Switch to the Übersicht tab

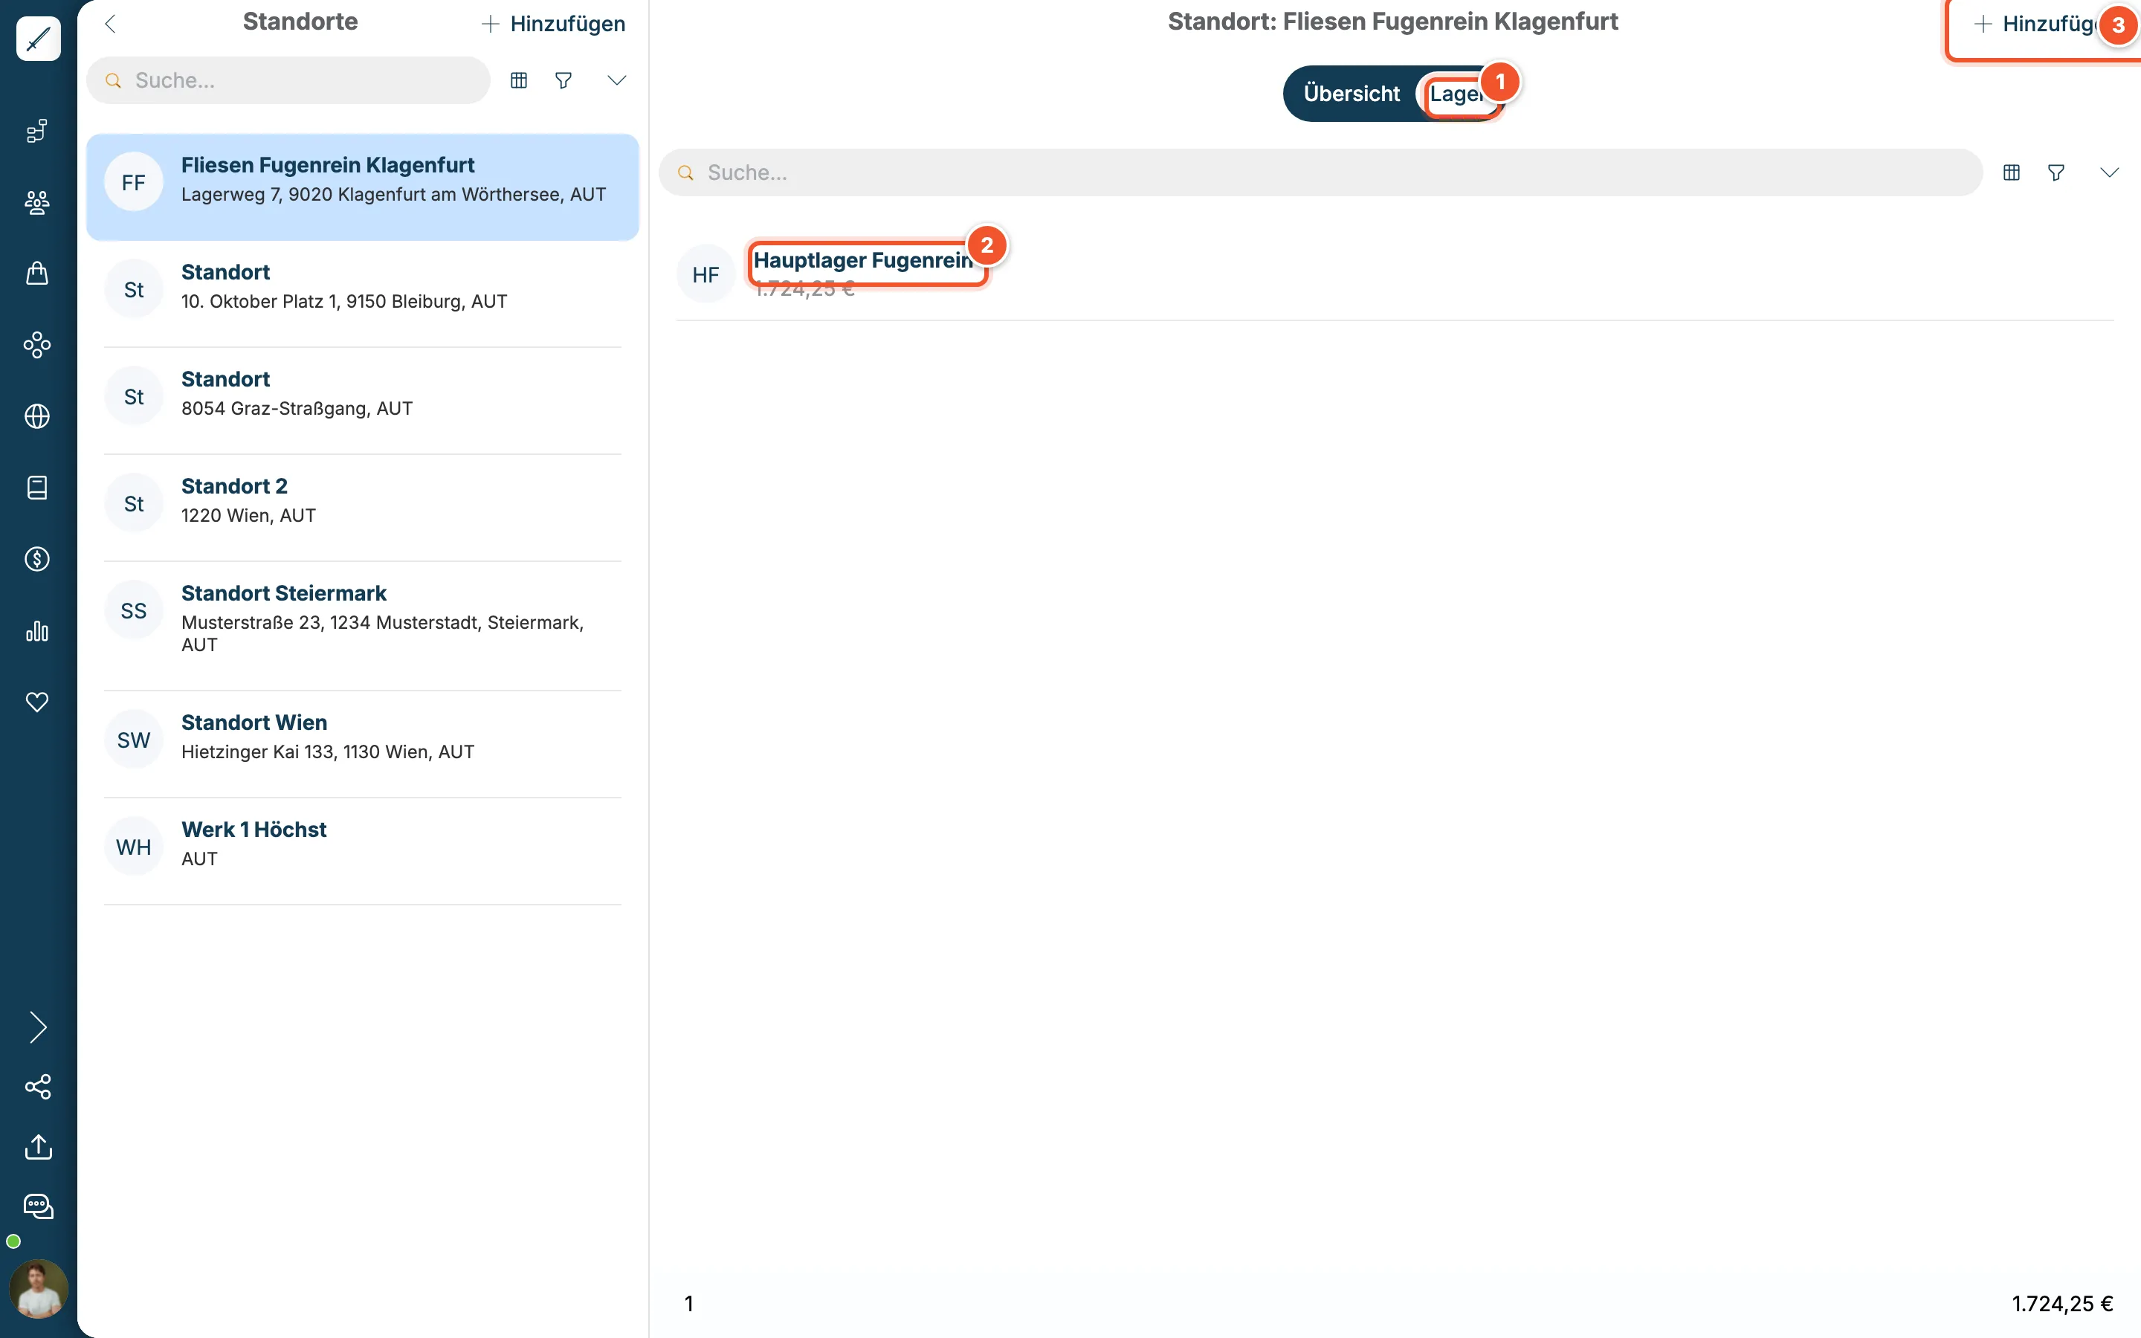[1351, 94]
